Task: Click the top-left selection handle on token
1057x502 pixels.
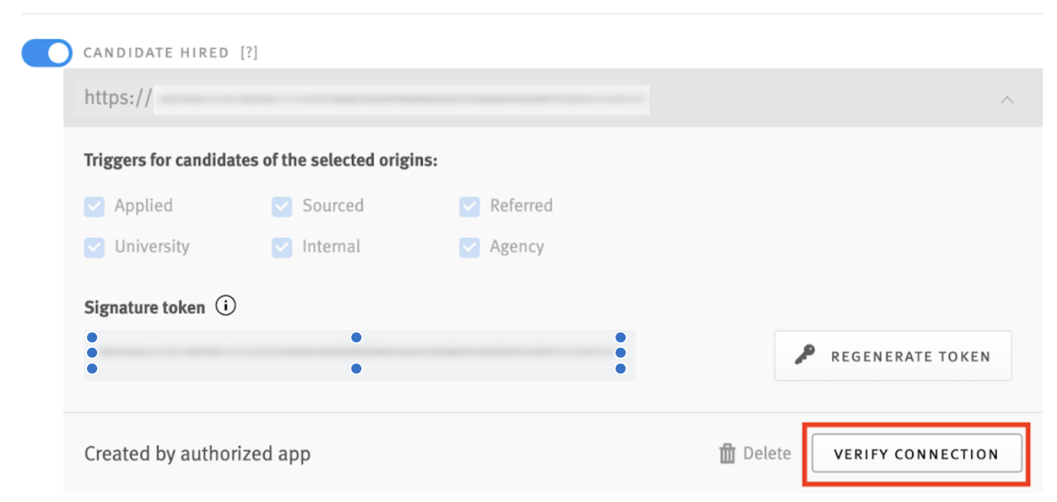Action: pyautogui.click(x=92, y=337)
